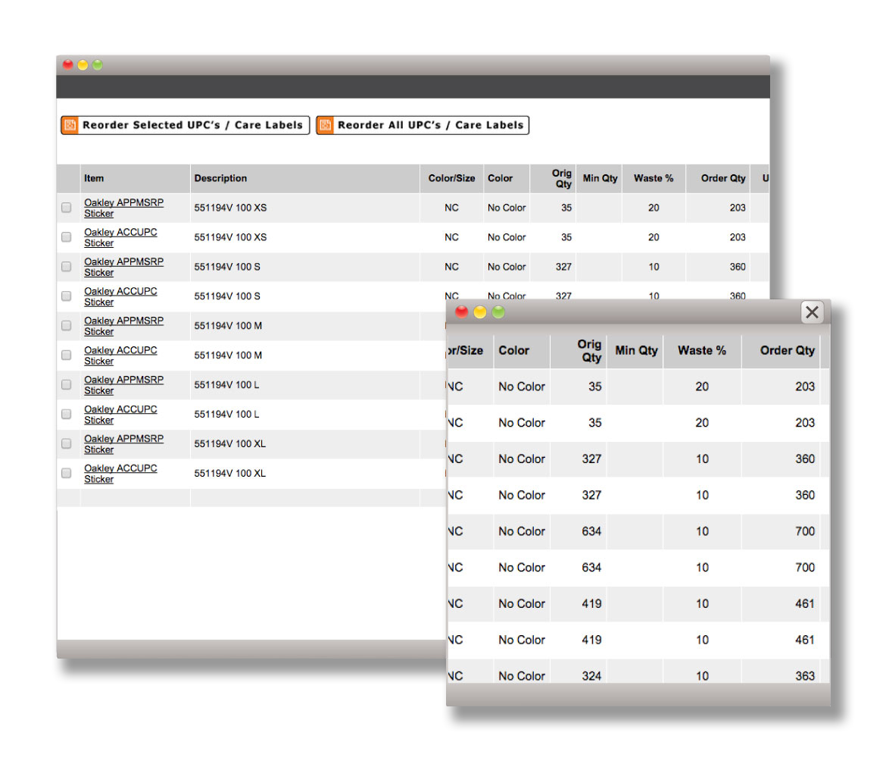Click green zoom dot of back window
Screen dimensions: 886x767
click(97, 64)
